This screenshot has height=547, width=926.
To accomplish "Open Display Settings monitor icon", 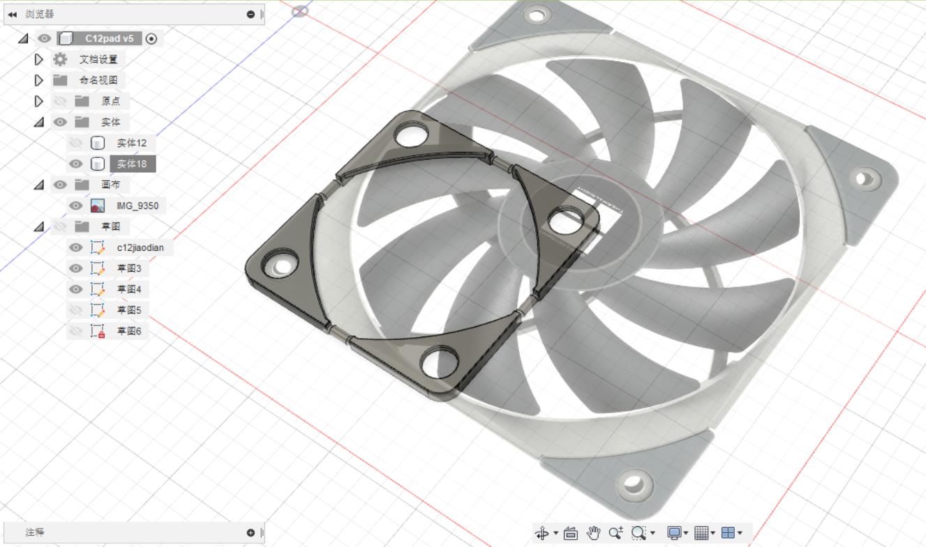I will point(674,533).
